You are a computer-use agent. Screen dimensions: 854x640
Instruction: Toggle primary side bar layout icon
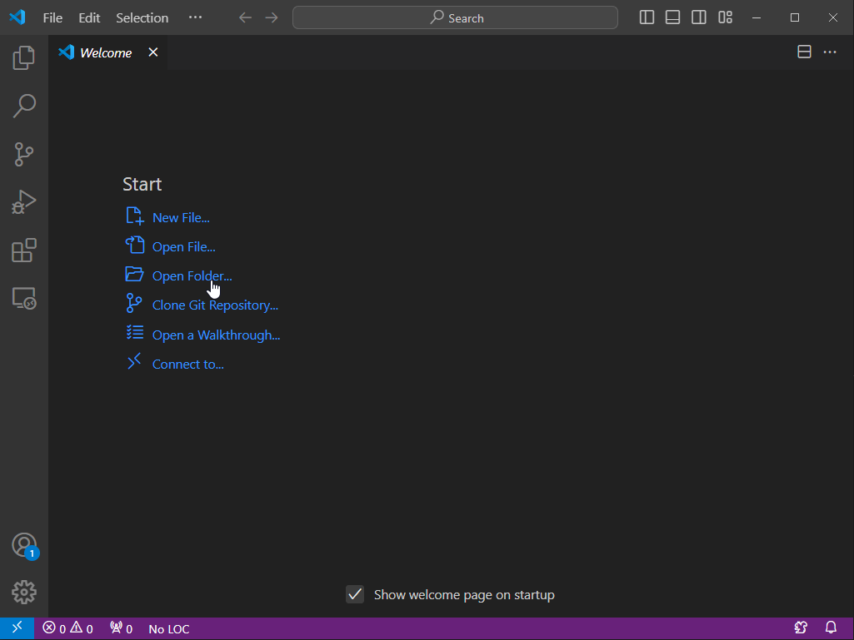[647, 17]
